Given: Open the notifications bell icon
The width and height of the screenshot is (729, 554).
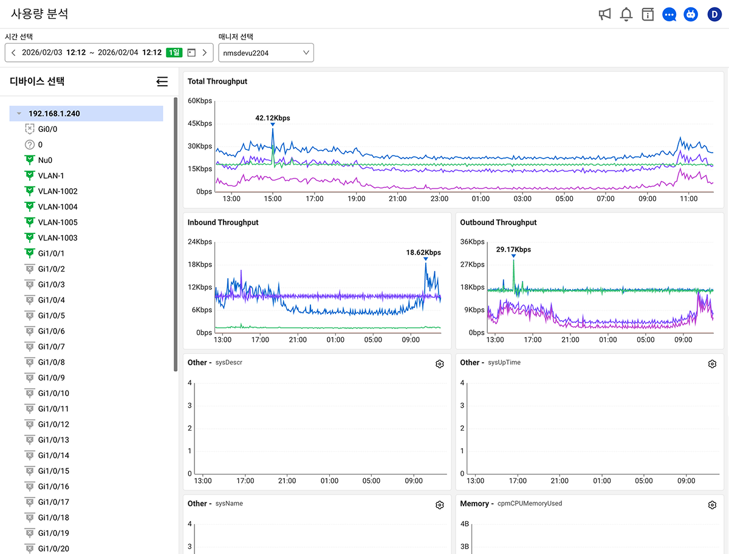Looking at the screenshot, I should (x=626, y=14).
